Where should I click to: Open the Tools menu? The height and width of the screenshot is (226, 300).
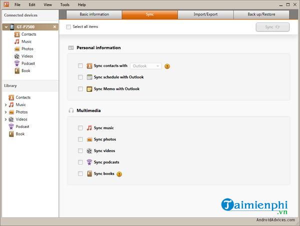tap(64, 4)
